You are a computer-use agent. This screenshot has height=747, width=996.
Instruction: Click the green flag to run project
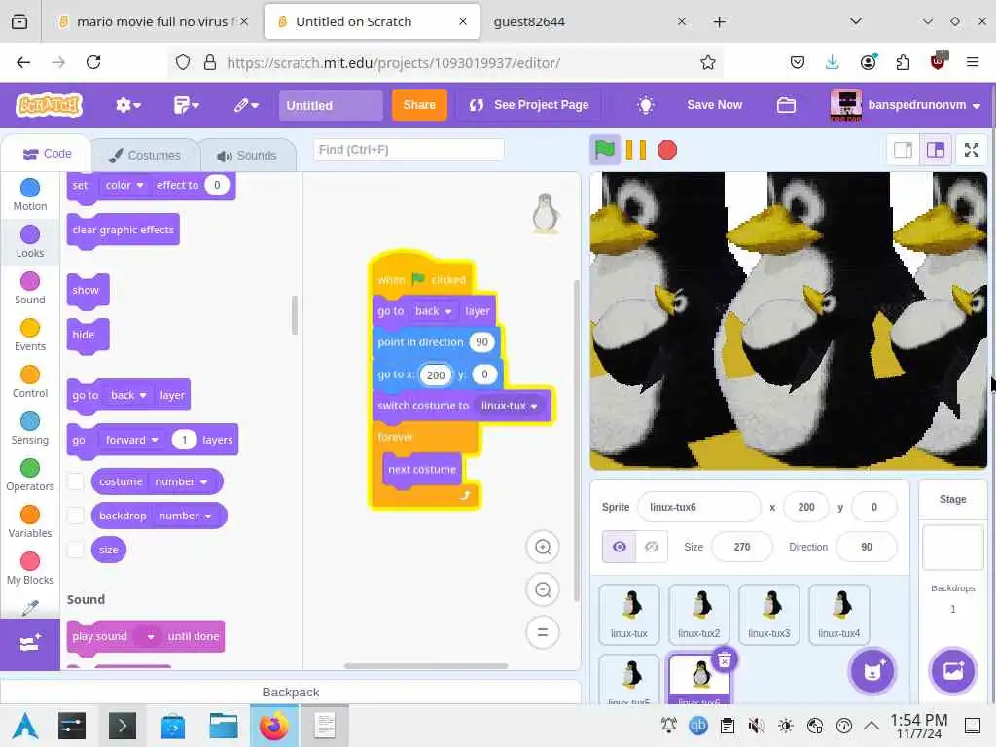pos(604,150)
